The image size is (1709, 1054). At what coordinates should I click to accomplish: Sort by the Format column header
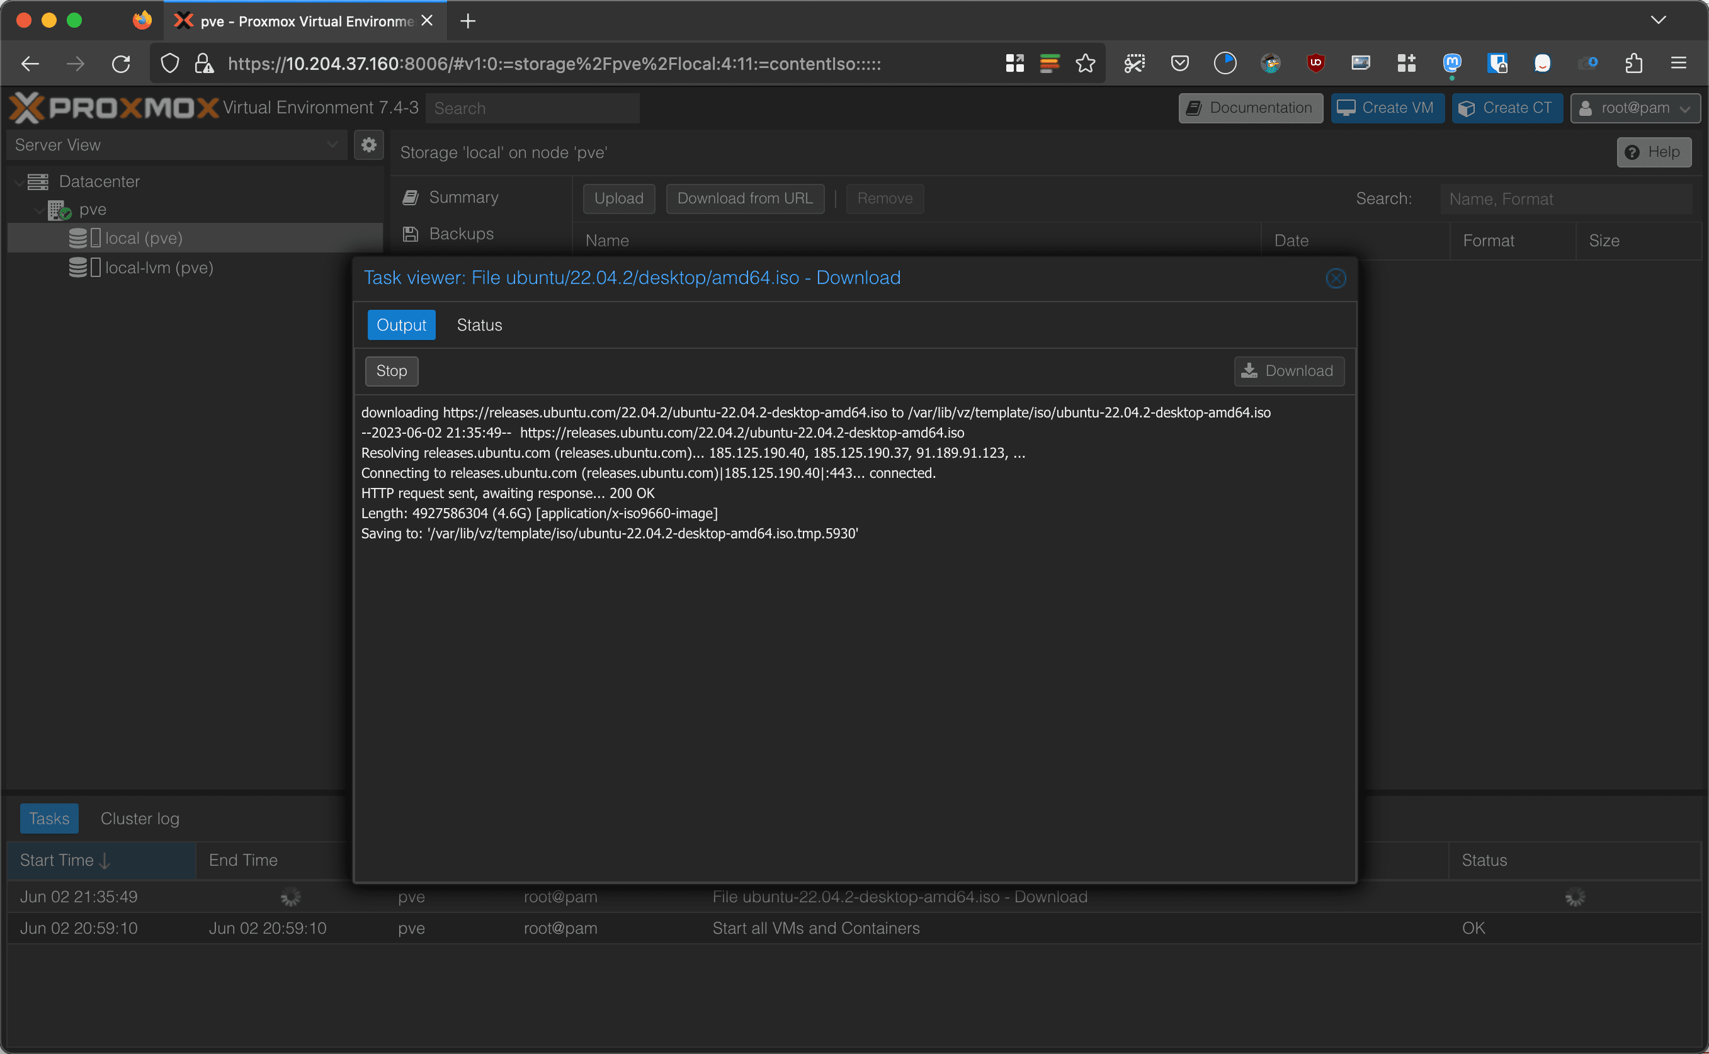point(1513,241)
